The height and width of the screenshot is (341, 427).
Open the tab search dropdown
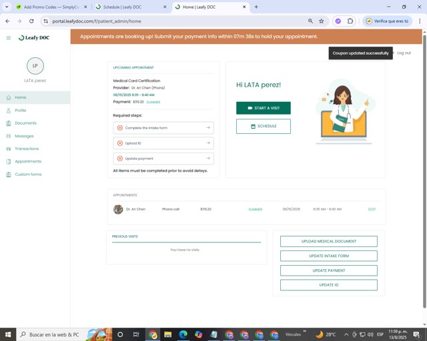pos(7,7)
